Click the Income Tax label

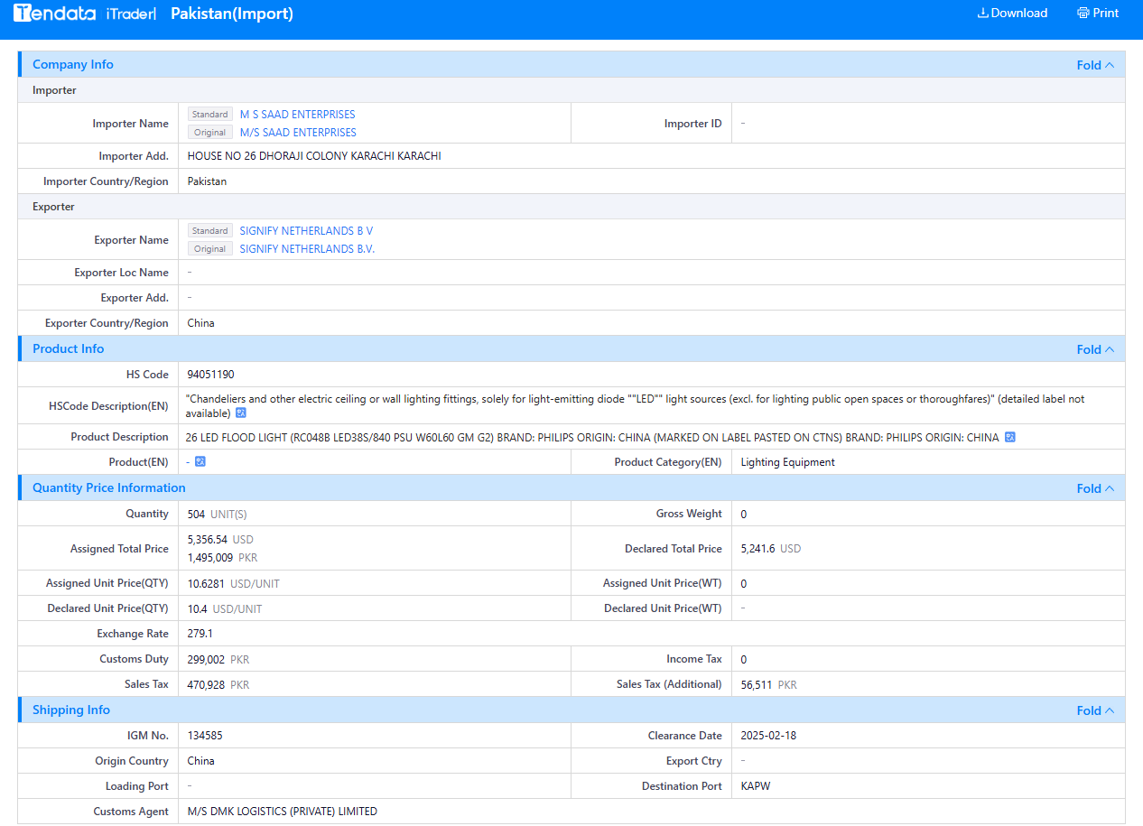click(x=694, y=660)
